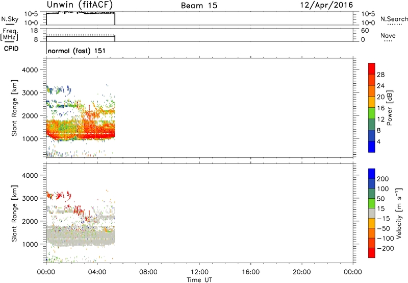Click the 'Unwin (fitACF)' title text
408x283 pixels.
tap(80, 5)
